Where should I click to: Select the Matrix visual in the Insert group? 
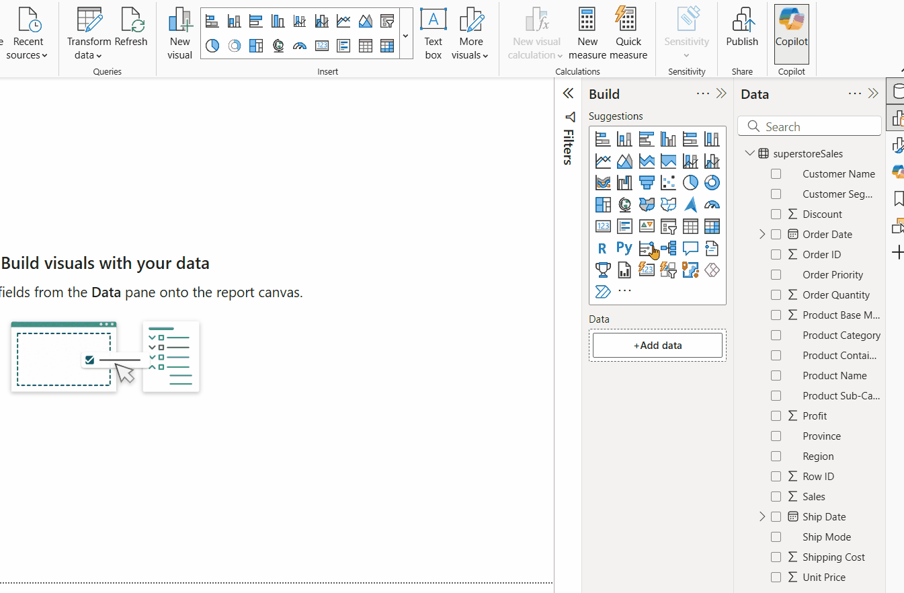pyautogui.click(x=386, y=46)
